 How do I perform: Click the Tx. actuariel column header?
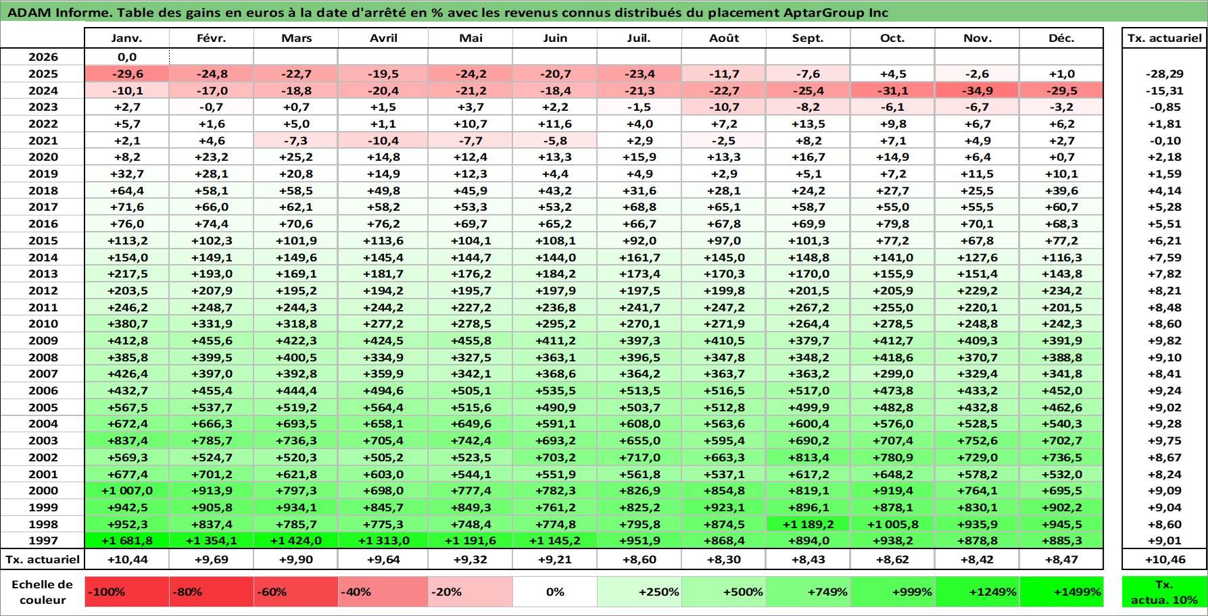click(1165, 38)
